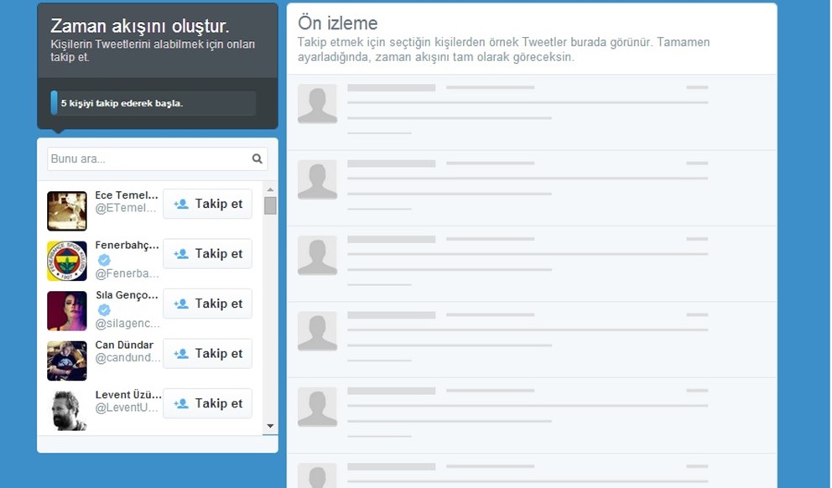Open Ece Temel's profile picture

[x=67, y=211]
